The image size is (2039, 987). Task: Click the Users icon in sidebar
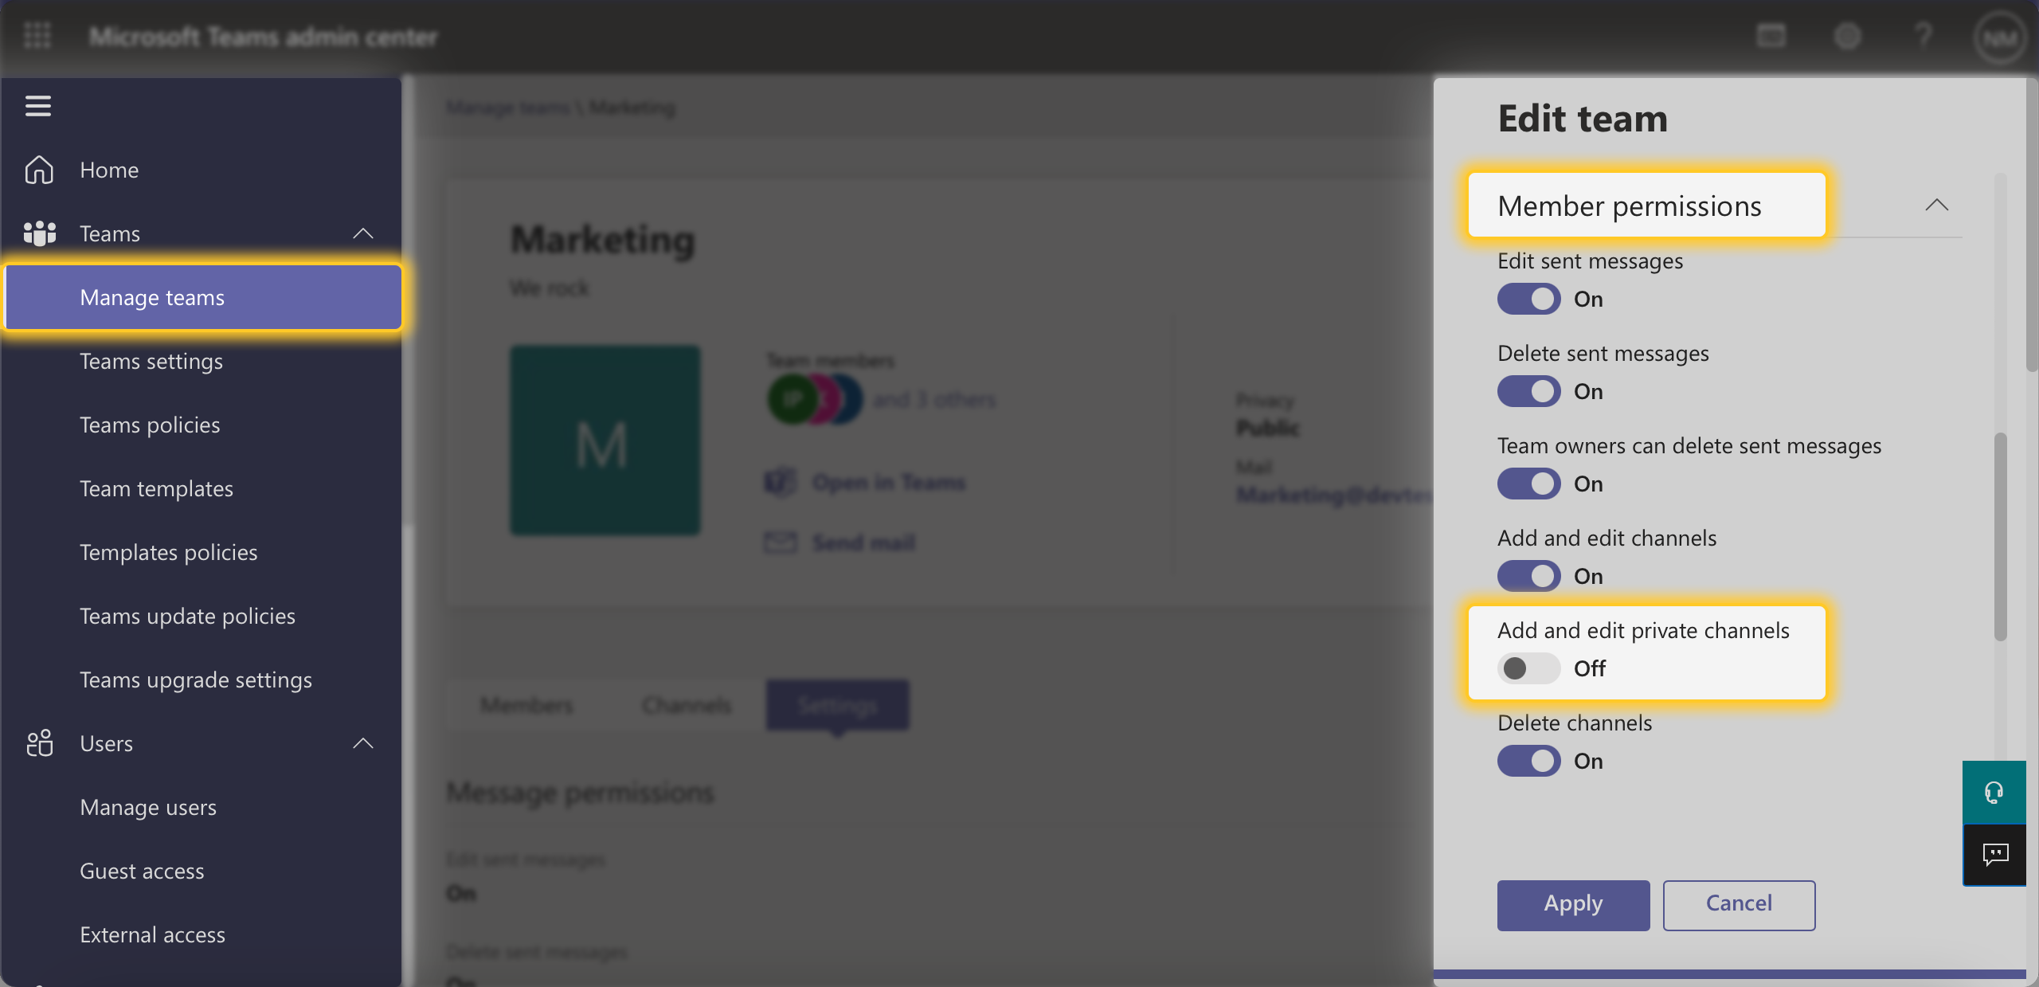pyautogui.click(x=38, y=742)
